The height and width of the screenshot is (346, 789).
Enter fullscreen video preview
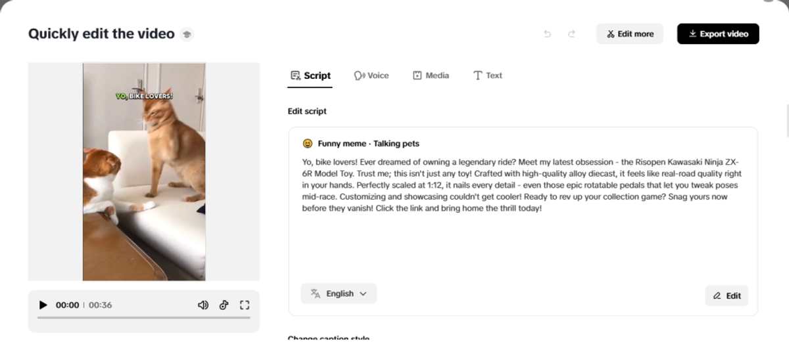coord(245,305)
